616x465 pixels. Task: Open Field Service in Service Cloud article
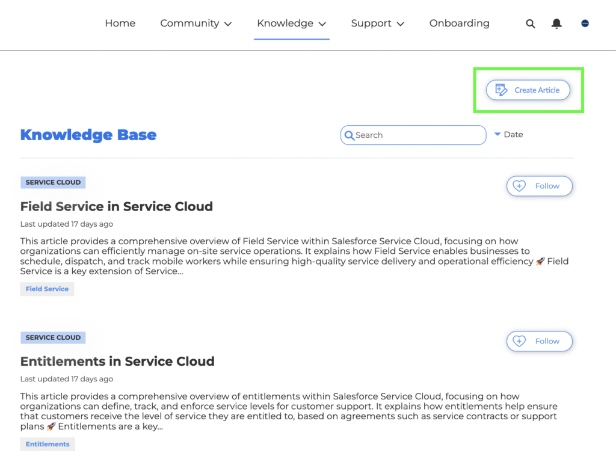tap(117, 206)
